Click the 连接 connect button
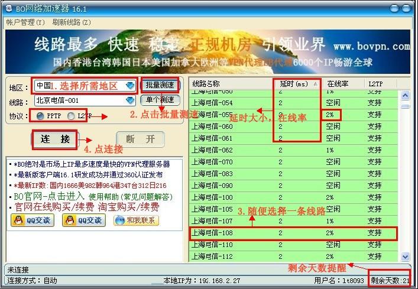The image size is (418, 289). point(55,139)
